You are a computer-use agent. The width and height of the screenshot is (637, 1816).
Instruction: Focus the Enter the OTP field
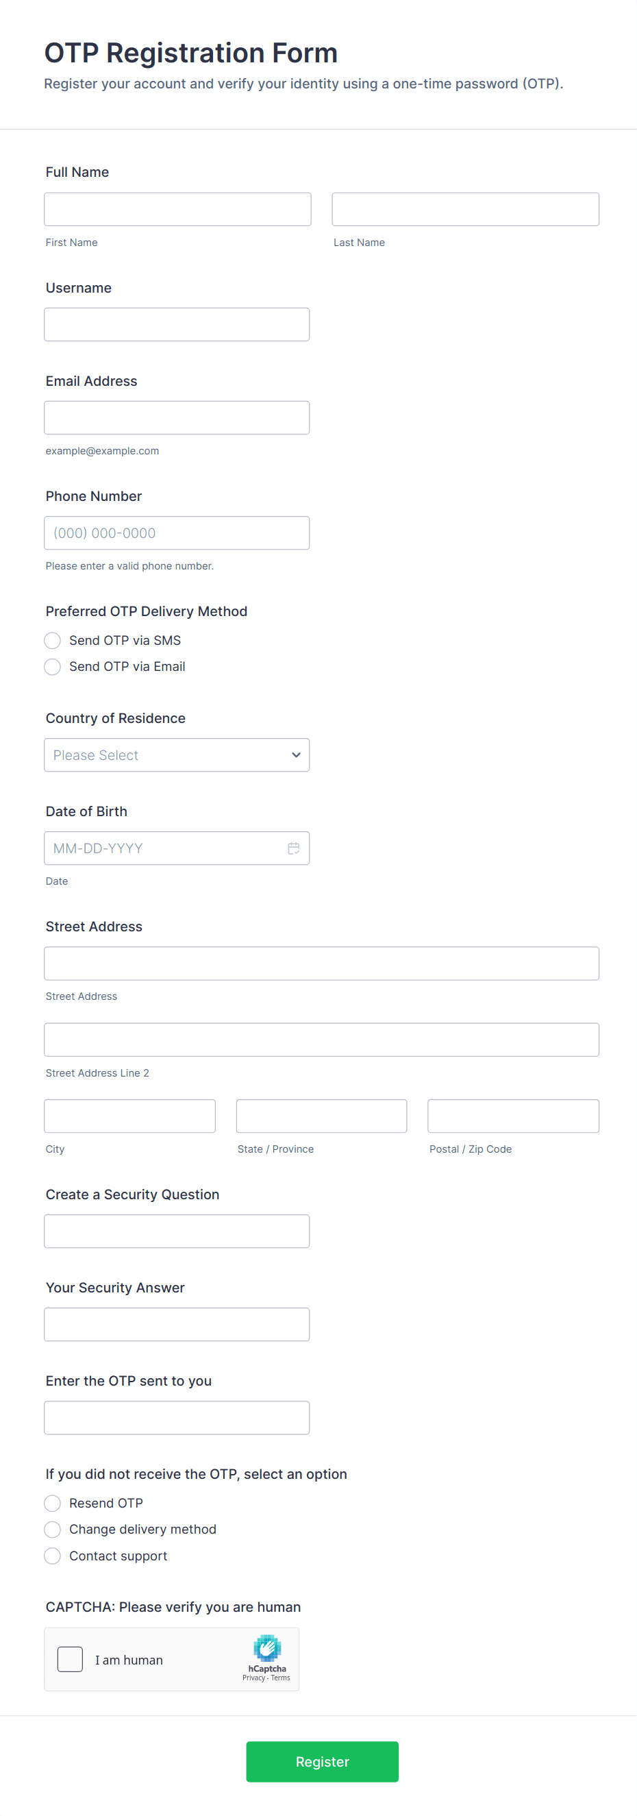tap(176, 1418)
